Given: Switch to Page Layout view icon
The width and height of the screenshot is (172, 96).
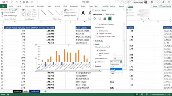Looking at the screenshot, I should pyautogui.click(x=142, y=94).
